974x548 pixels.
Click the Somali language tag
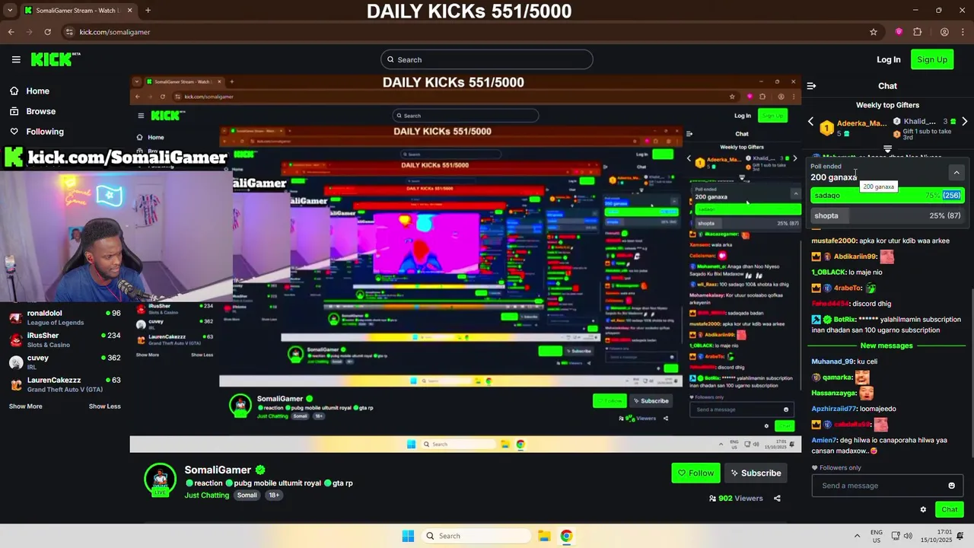[x=247, y=495]
